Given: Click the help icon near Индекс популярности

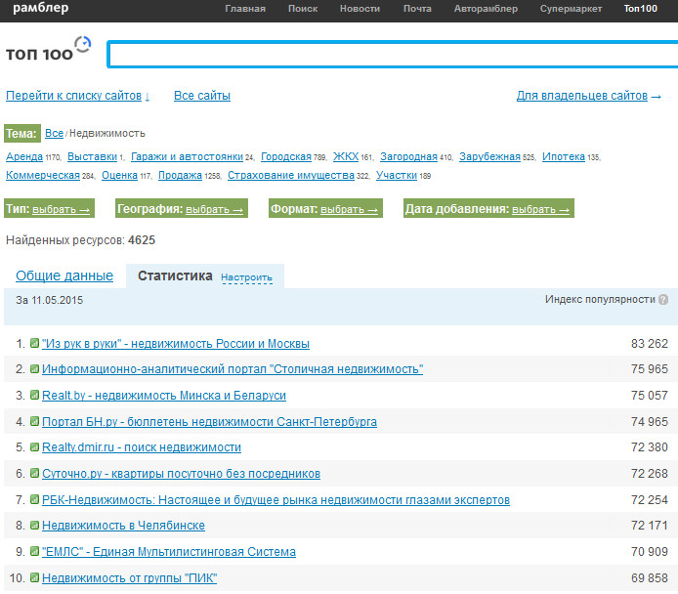Looking at the screenshot, I should 663,300.
